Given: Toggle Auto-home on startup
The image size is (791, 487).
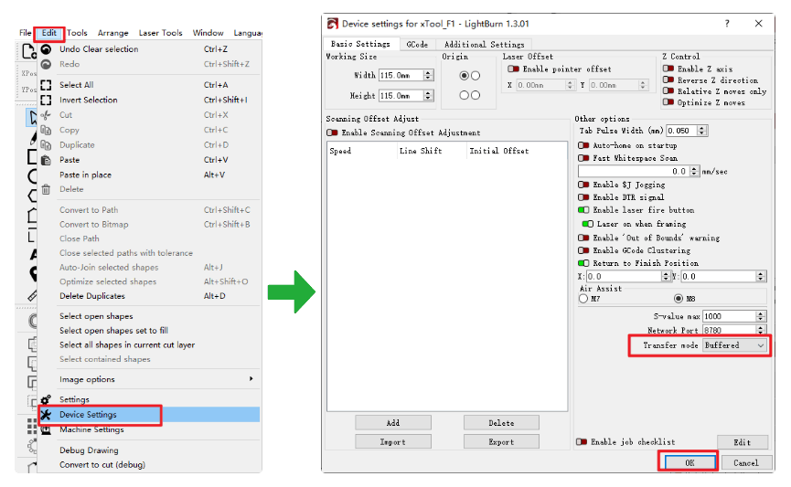Looking at the screenshot, I should 583,145.
